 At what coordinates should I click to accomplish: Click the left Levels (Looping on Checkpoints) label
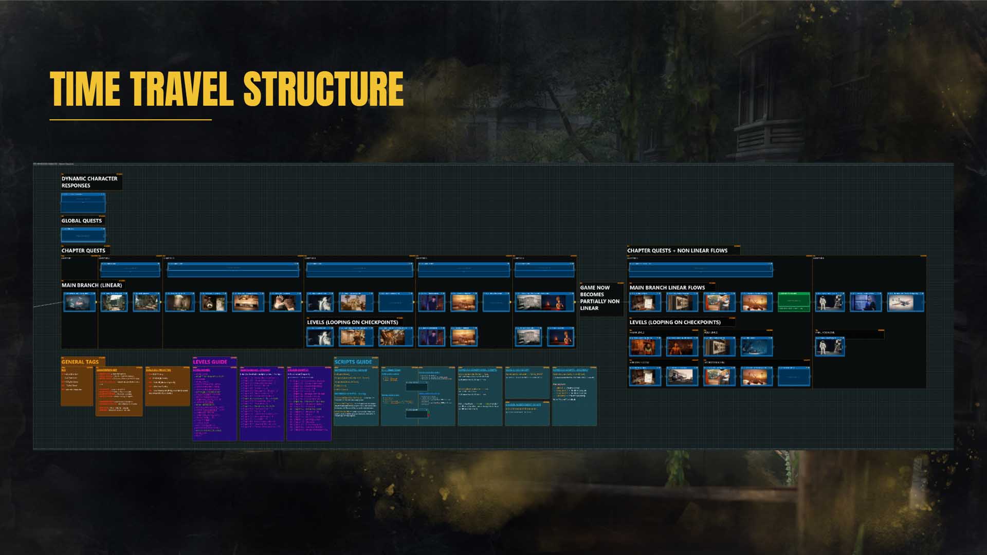tap(353, 322)
